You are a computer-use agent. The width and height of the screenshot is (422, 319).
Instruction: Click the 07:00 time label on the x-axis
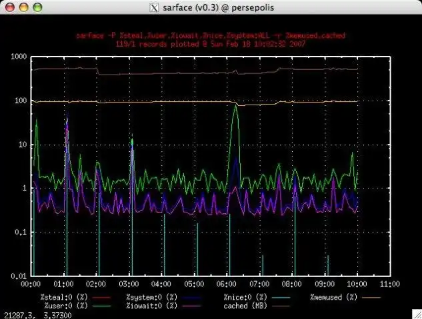tap(259, 284)
